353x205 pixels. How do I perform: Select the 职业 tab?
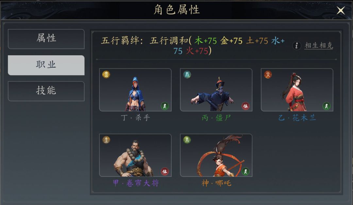tap(46, 65)
